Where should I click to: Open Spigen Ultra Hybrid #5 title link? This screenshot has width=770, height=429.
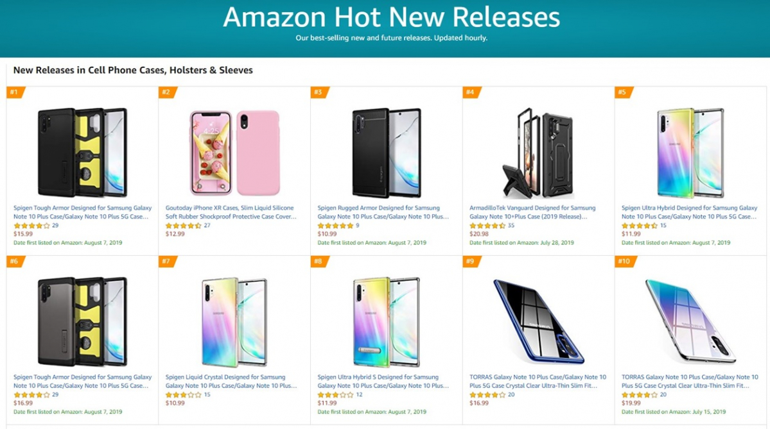coord(689,212)
